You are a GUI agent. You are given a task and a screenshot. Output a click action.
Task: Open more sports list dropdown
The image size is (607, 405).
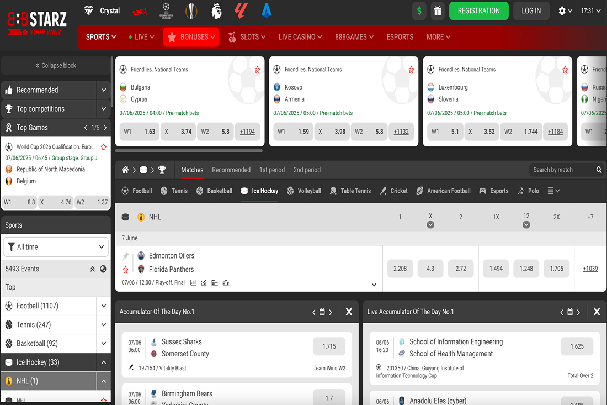pos(553,191)
